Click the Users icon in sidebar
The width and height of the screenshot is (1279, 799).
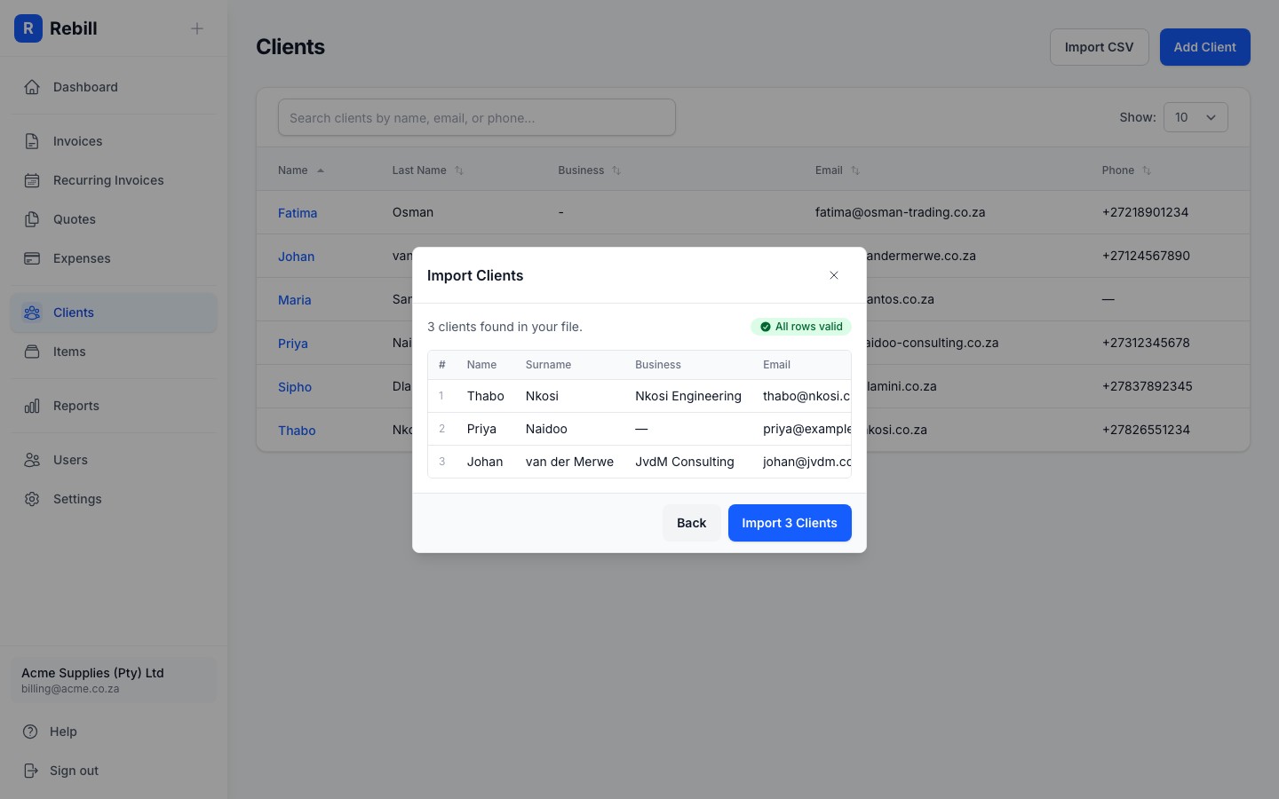coord(32,460)
